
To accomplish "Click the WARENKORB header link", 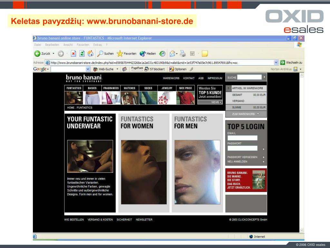I will [x=171, y=78].
